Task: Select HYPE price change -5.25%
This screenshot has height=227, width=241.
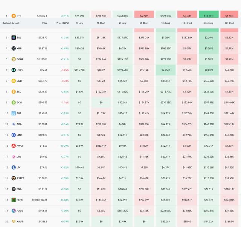Action: (x=65, y=70)
